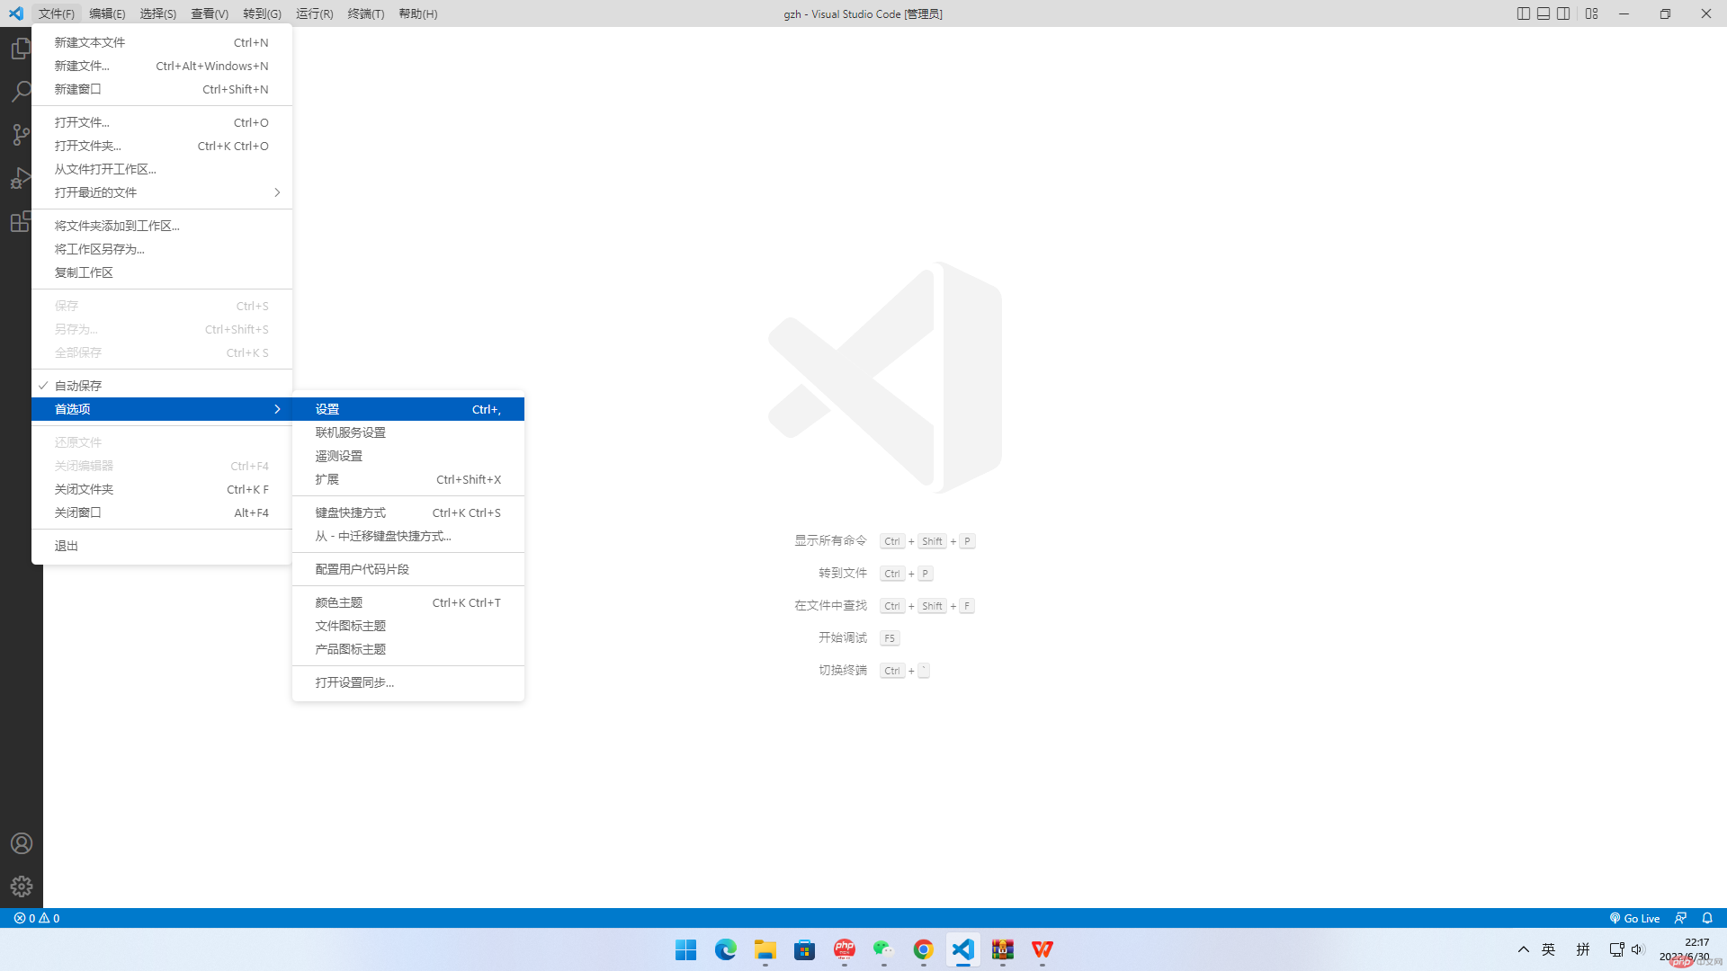Click Go Live in status bar
The width and height of the screenshot is (1727, 971).
1634,918
